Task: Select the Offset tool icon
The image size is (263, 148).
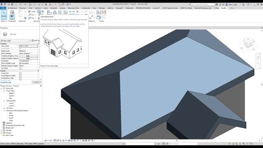Action: pyautogui.click(x=55, y=12)
